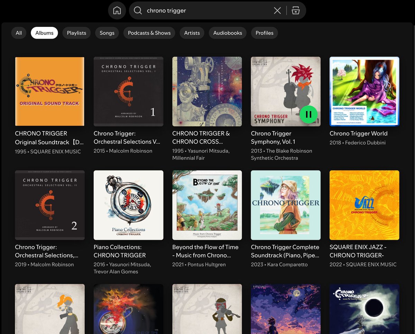View Playlists results
Viewport: 415px width, 334px height.
point(76,33)
